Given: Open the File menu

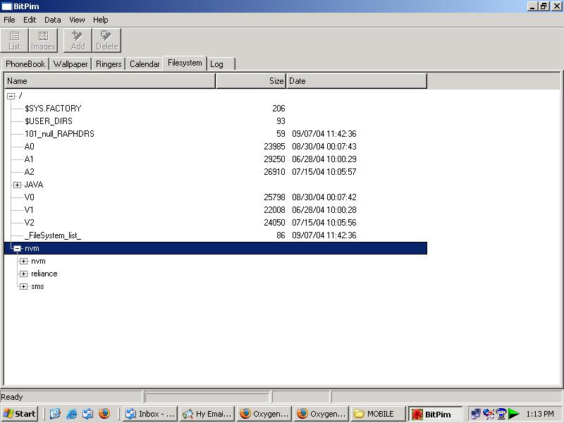Looking at the screenshot, I should 9,20.
